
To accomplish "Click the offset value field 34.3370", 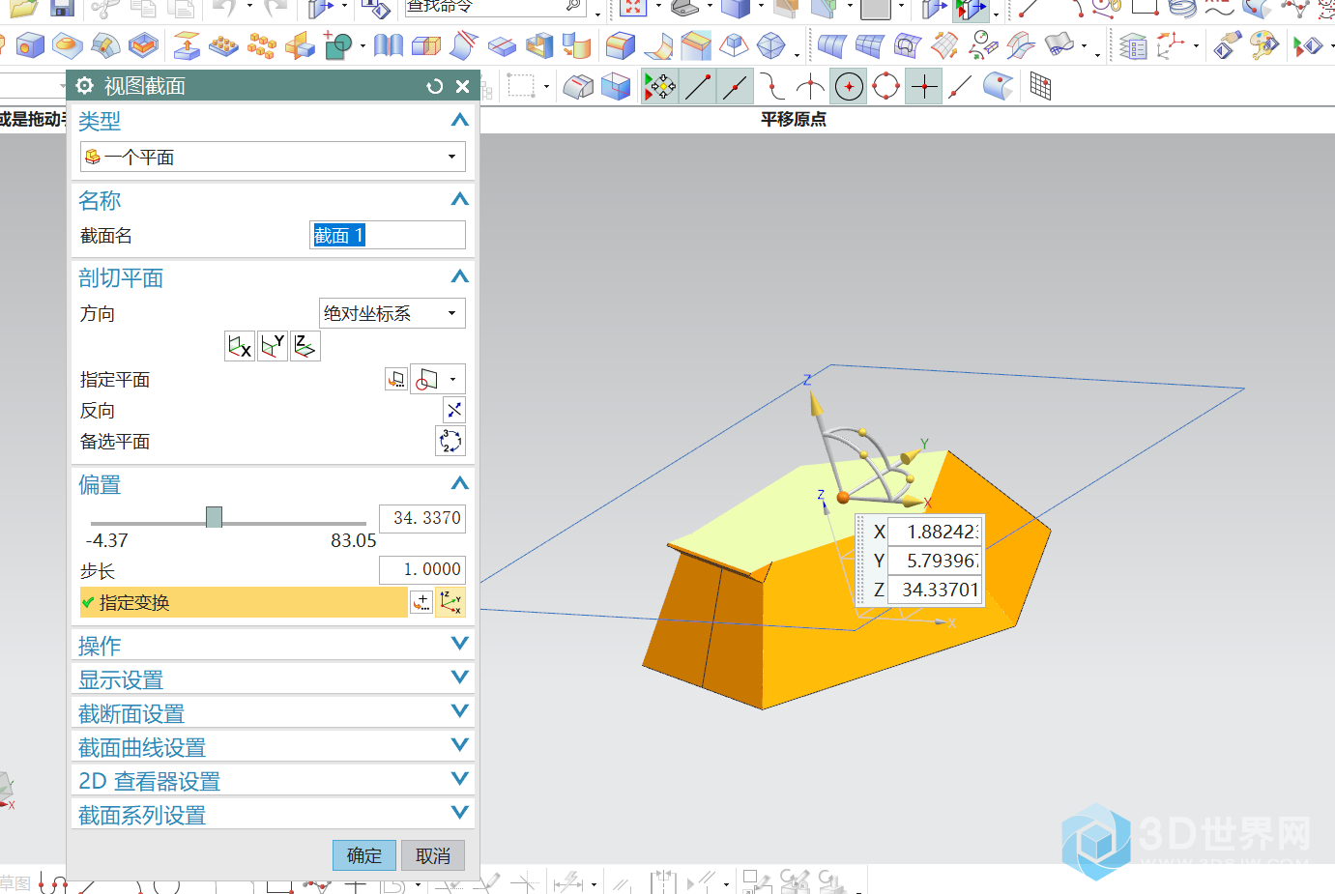I will [422, 518].
